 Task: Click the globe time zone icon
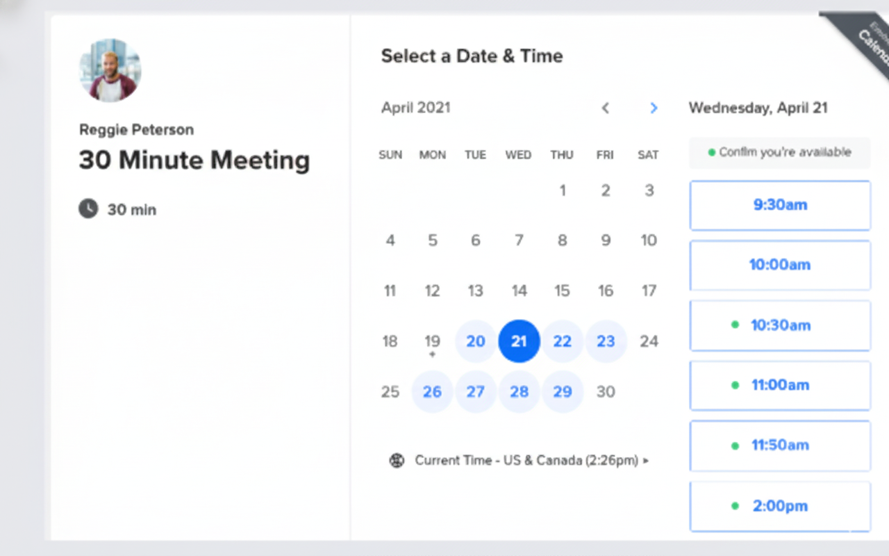[x=397, y=460]
